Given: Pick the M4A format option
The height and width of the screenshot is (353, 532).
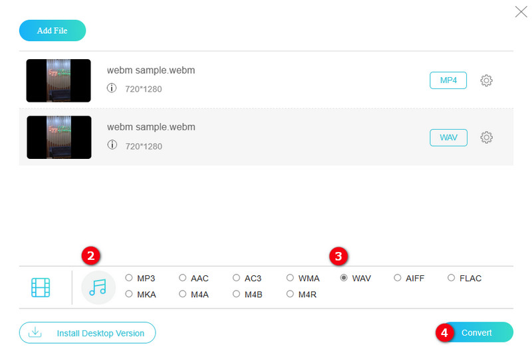Looking at the screenshot, I should click(183, 294).
